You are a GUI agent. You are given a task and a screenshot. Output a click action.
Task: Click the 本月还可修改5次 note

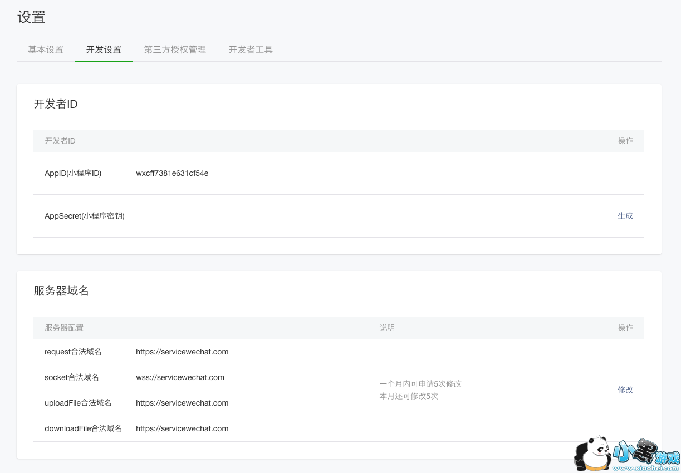[409, 396]
